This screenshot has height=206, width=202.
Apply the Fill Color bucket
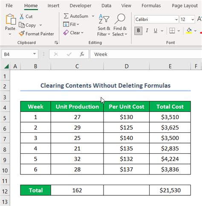coord(189,31)
